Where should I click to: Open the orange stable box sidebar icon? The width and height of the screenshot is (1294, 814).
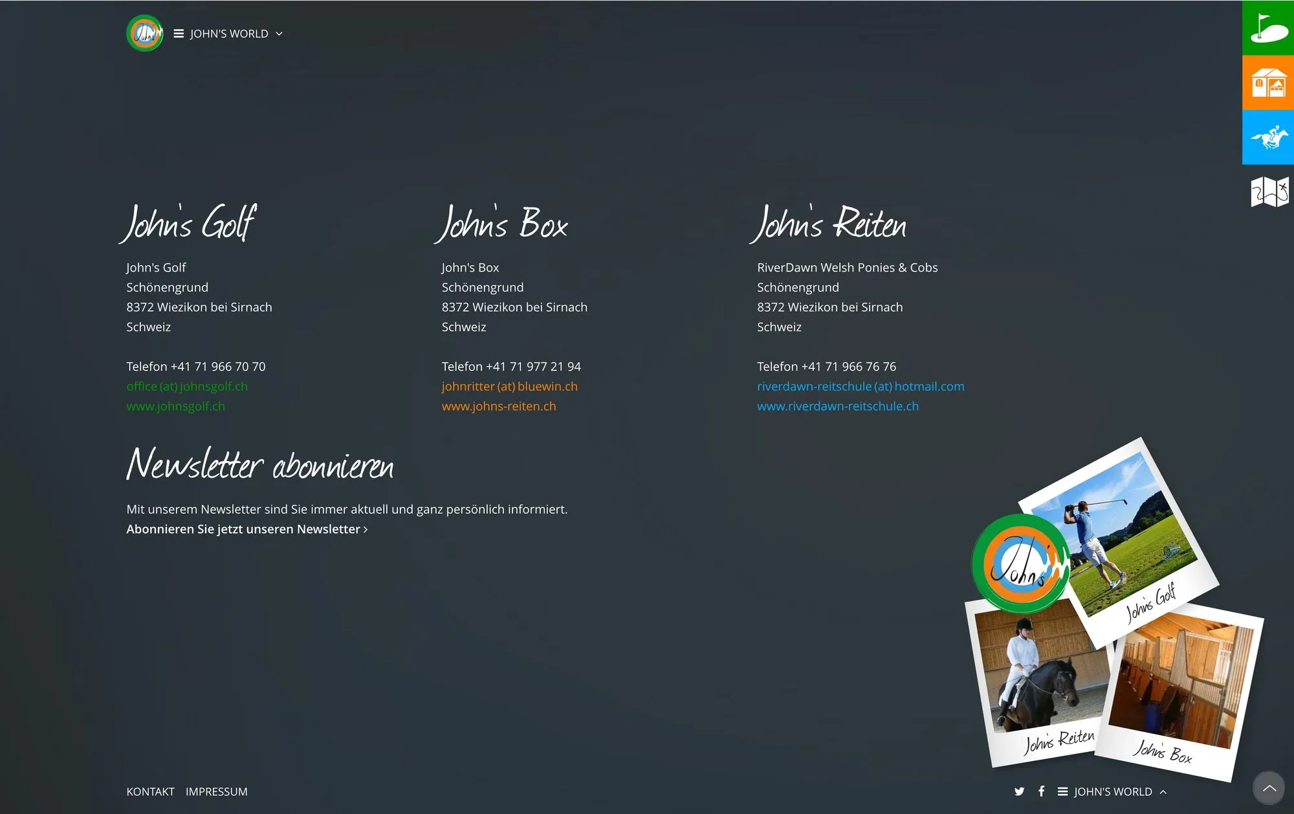(x=1268, y=83)
